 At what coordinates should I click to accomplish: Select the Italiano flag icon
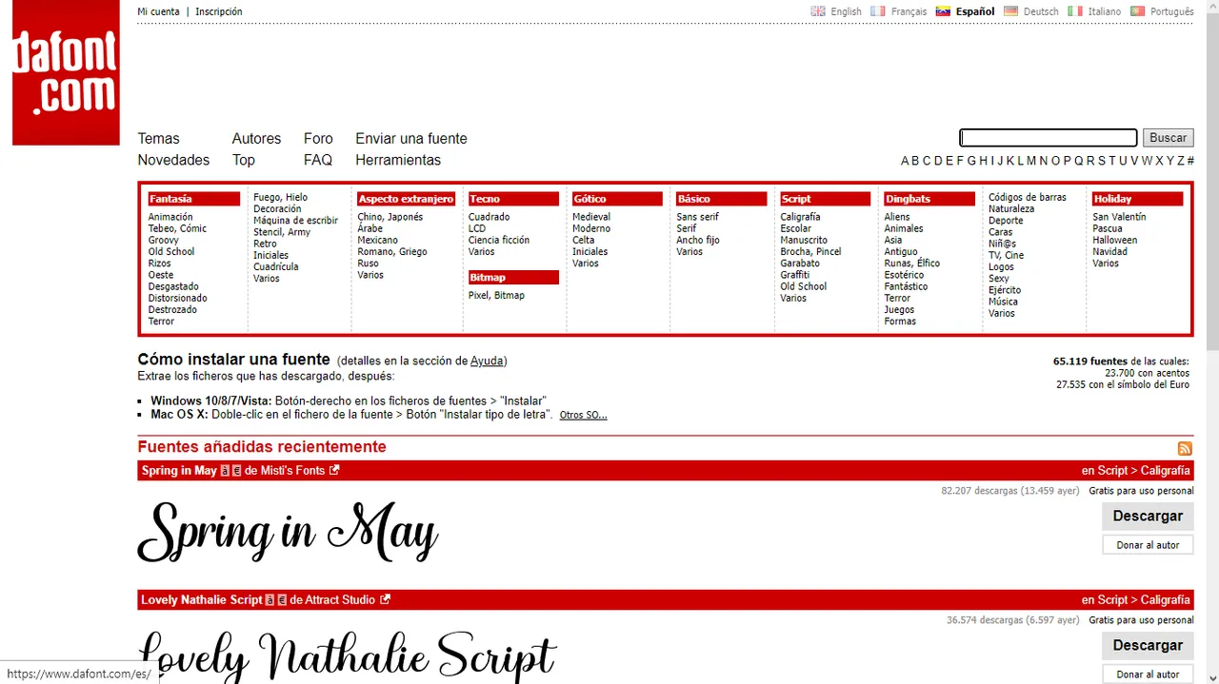coord(1075,11)
